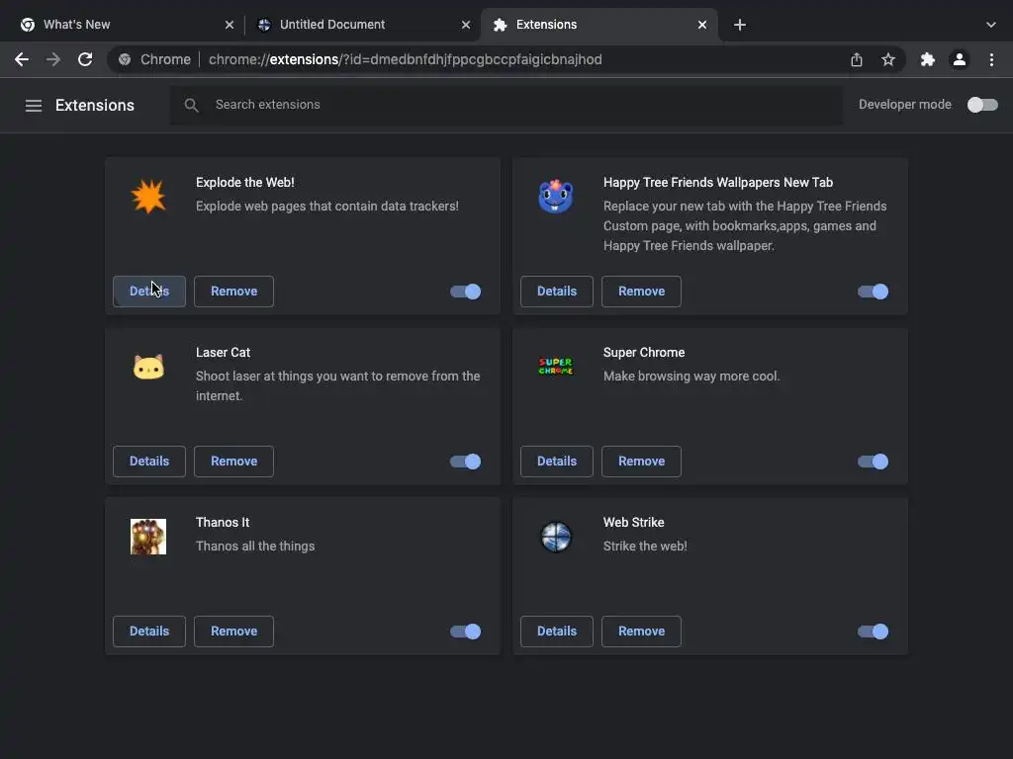Viewport: 1013px width, 759px height.
Task: Remove the Super Chrome extension
Action: (x=641, y=462)
